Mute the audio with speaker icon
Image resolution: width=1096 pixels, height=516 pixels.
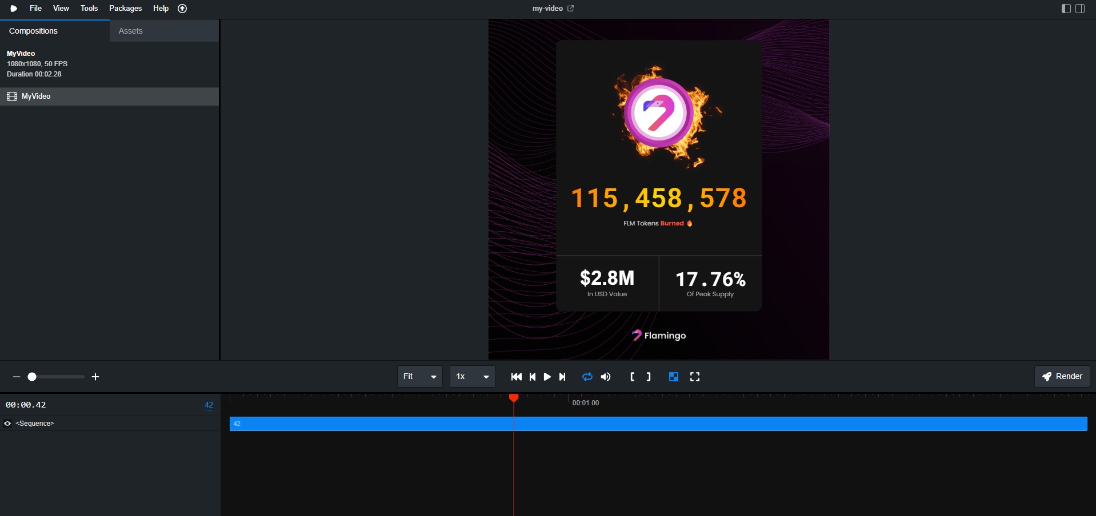606,377
